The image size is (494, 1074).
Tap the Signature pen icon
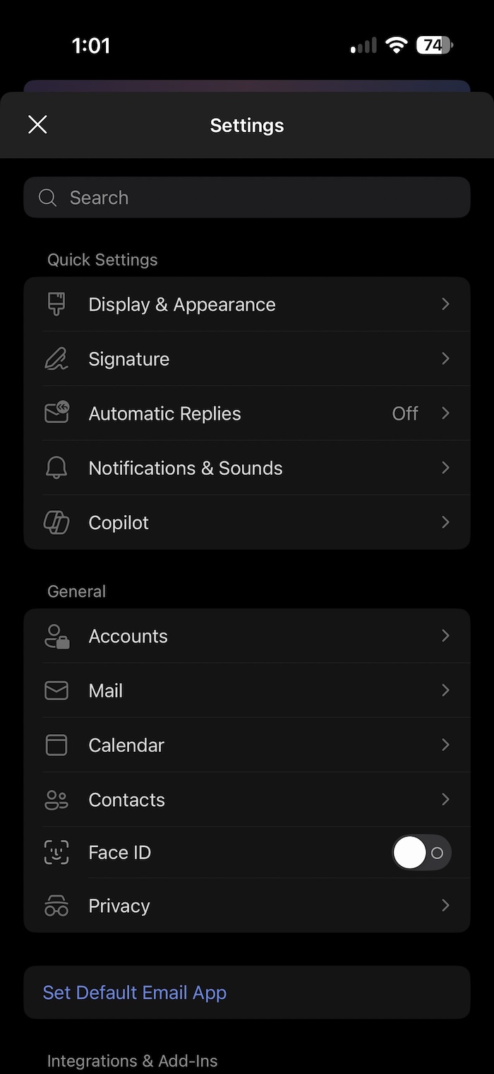[x=56, y=359]
